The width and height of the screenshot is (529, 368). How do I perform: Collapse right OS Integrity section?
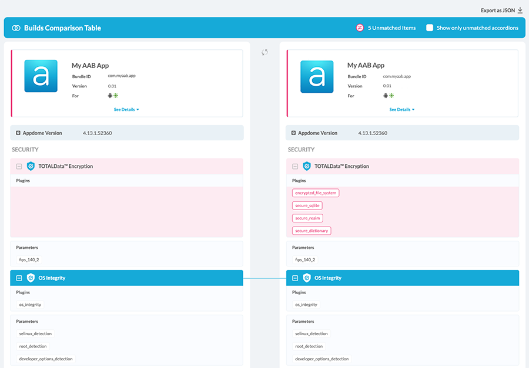pos(295,278)
